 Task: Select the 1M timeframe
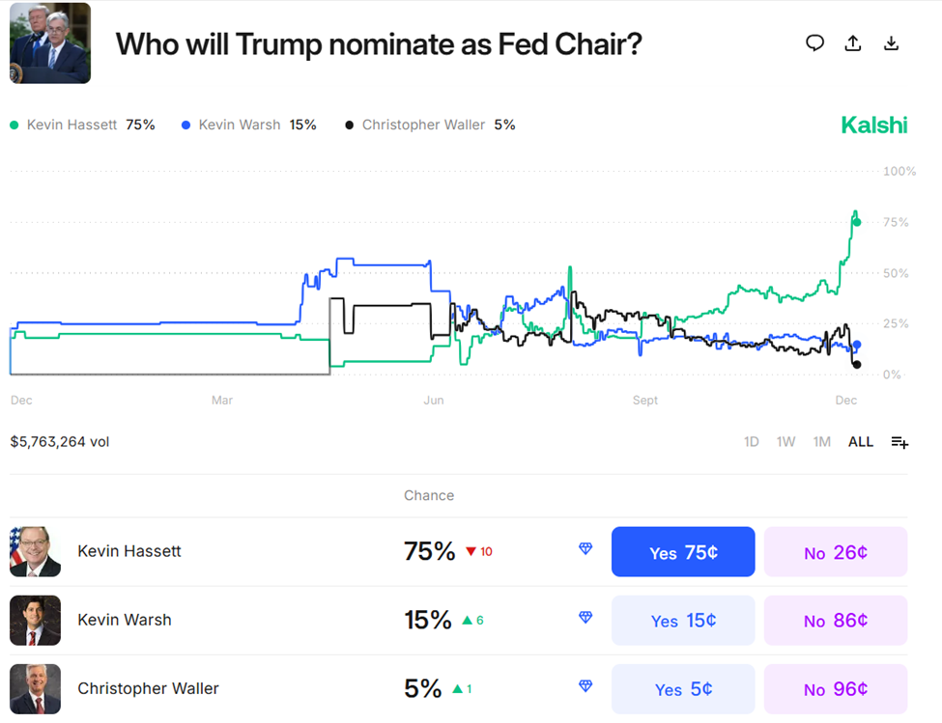tap(822, 441)
